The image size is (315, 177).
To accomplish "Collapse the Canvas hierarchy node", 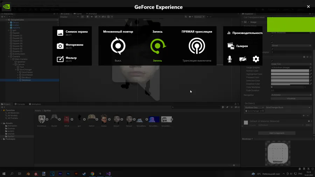I will click(x=13, y=64).
